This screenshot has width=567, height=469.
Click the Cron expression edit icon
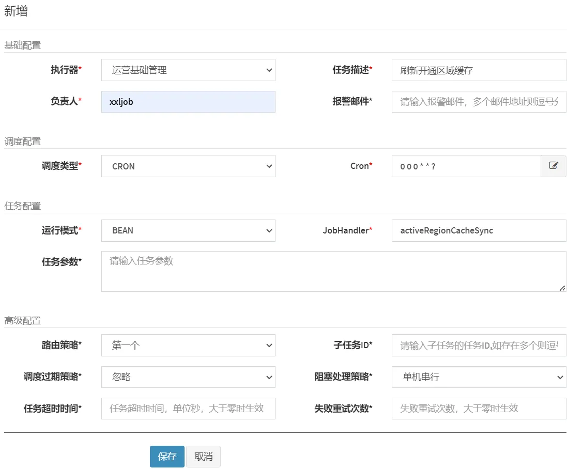(x=554, y=166)
